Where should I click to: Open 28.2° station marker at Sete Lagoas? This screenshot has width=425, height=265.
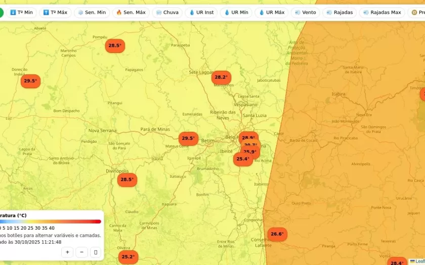221,77
